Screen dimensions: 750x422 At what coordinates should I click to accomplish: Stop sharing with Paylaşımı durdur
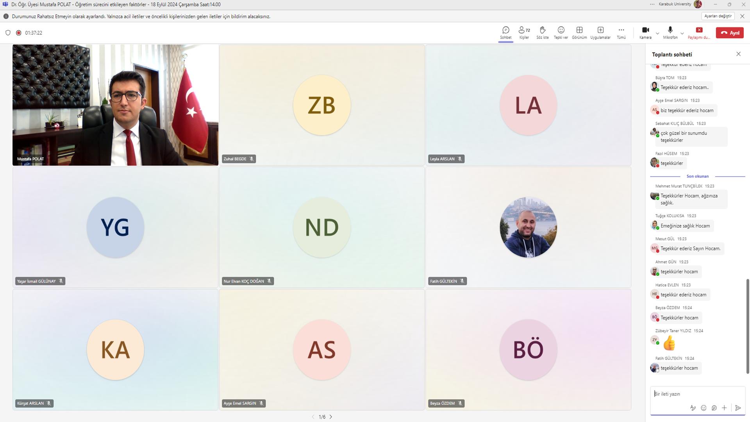click(x=699, y=33)
